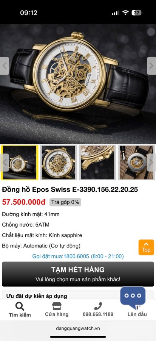This screenshot has width=156, height=341.
Task: Call the 1800.6005 order hotline link
Action: [78, 256]
